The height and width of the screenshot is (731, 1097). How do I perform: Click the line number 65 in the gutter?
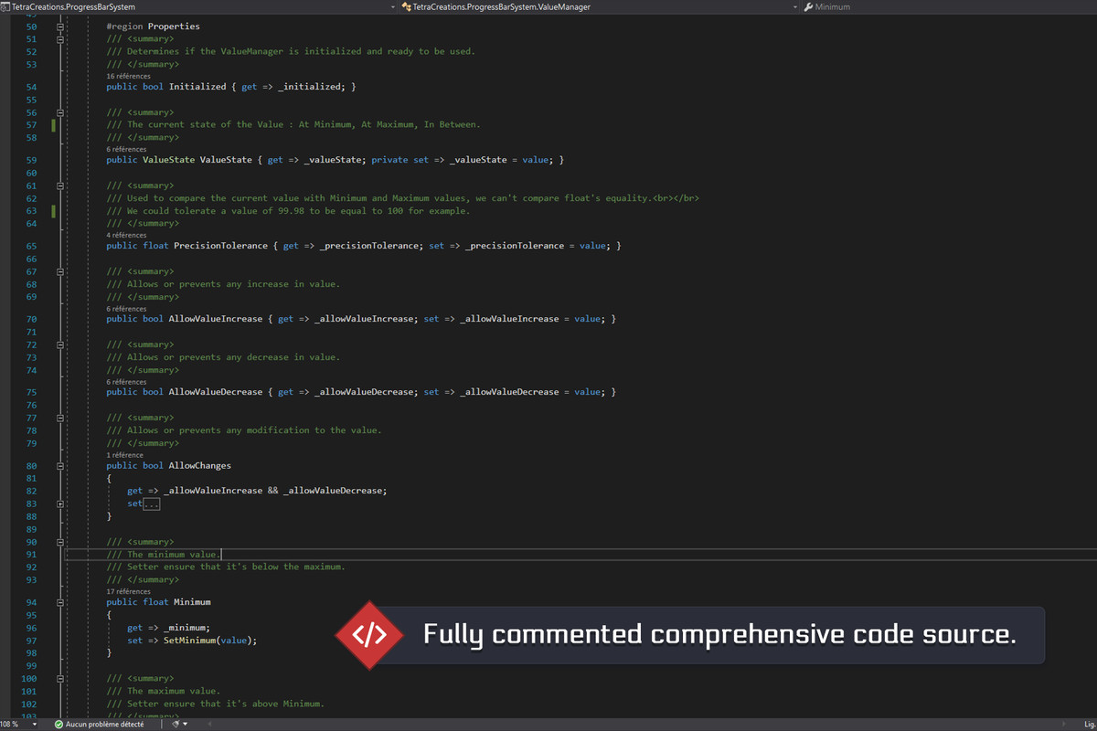coord(32,246)
